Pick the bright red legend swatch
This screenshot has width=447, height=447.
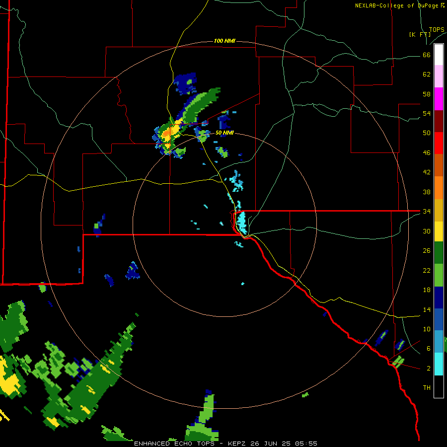[x=439, y=143]
